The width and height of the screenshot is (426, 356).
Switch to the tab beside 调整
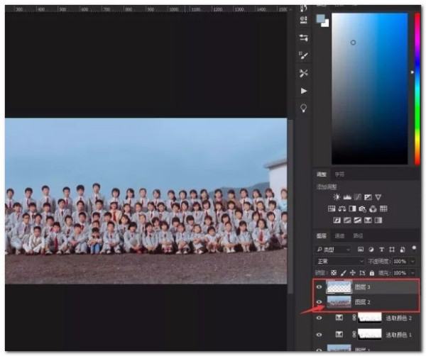(x=339, y=174)
